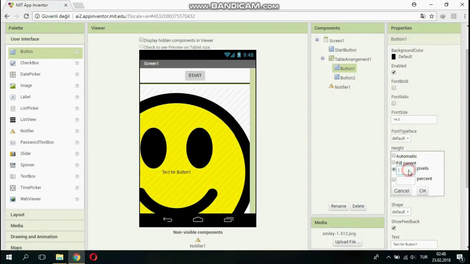470x264 pixels.
Task: Toggle the Enabled property checkbox
Action: tap(394, 72)
